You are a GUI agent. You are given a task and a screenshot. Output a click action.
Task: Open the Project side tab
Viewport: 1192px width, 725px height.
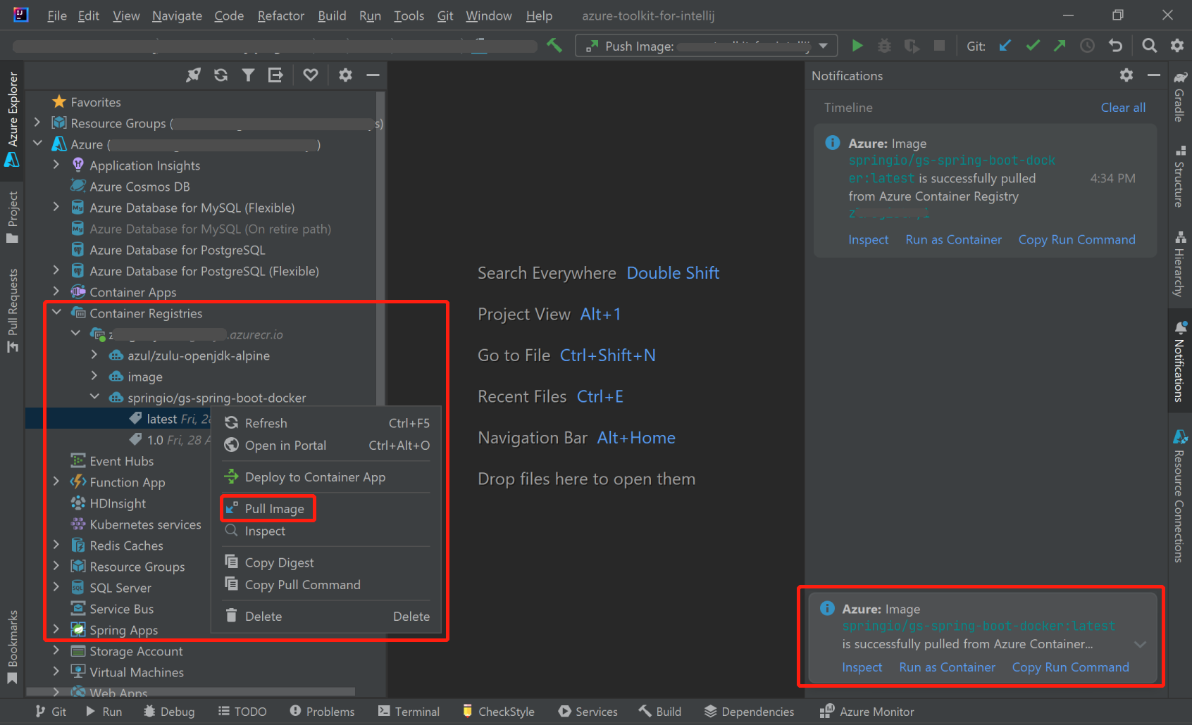pos(12,217)
